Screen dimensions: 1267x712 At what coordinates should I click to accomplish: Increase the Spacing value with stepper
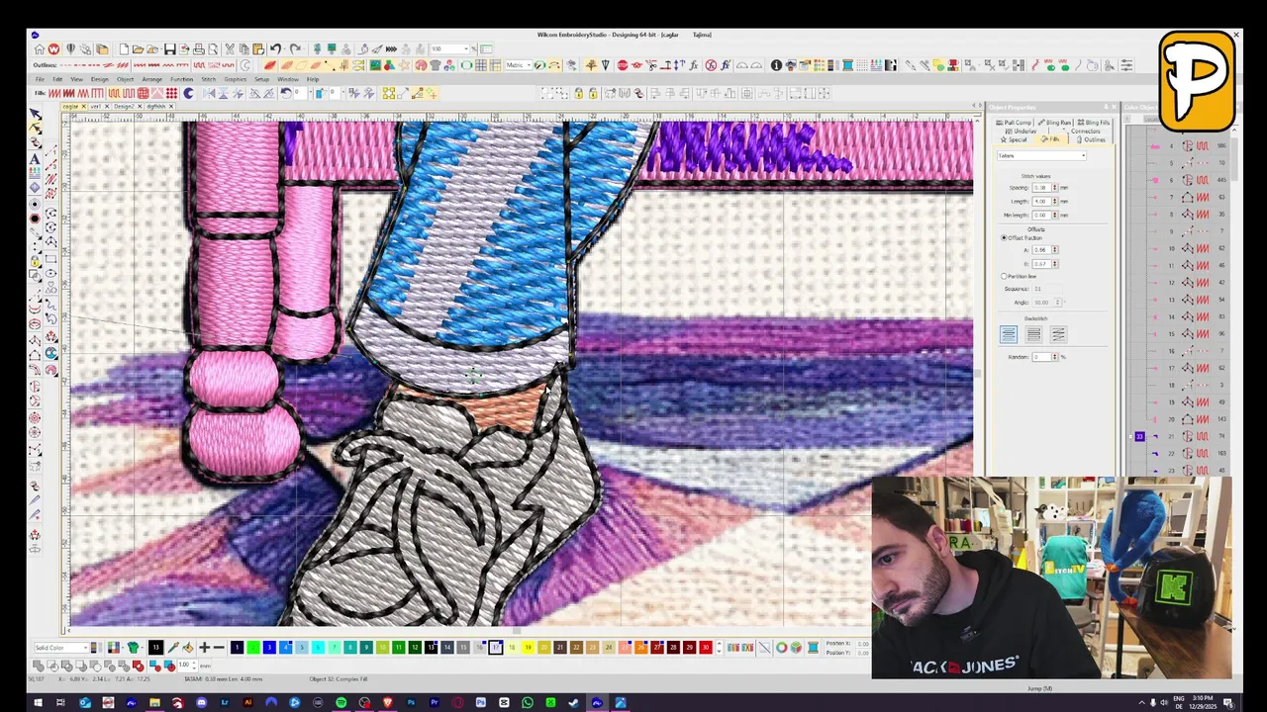click(1055, 186)
